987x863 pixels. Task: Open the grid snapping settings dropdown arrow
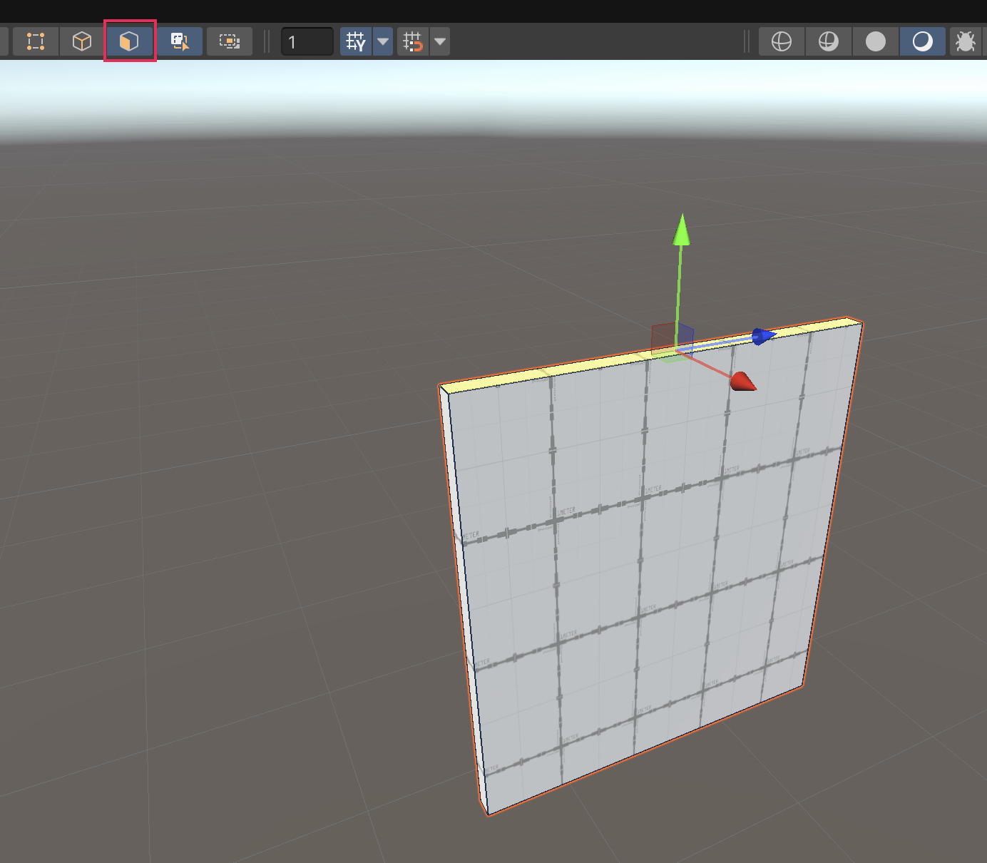(383, 41)
